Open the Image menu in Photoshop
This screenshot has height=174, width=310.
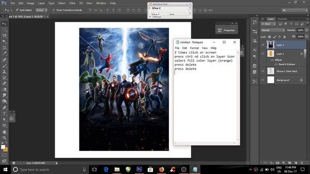(31, 3)
